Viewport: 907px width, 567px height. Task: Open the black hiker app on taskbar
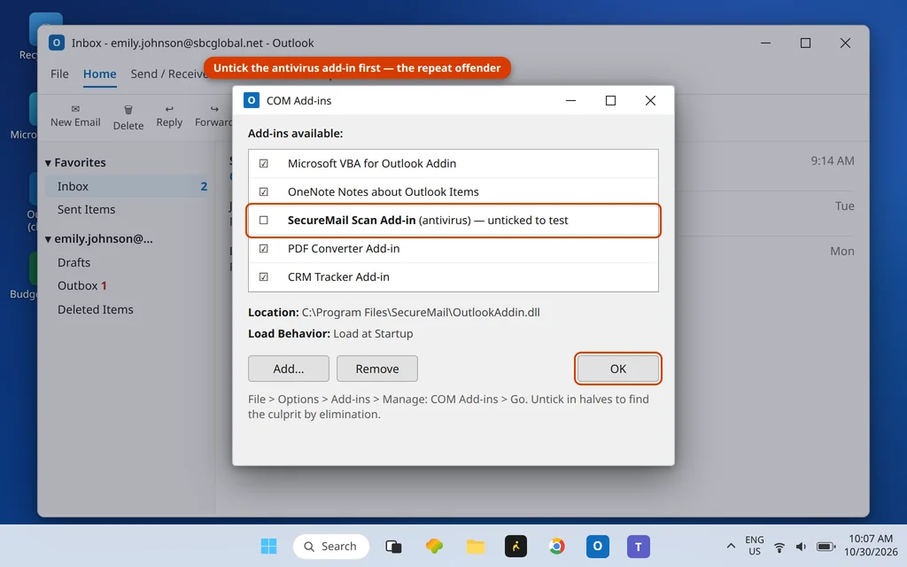point(516,546)
